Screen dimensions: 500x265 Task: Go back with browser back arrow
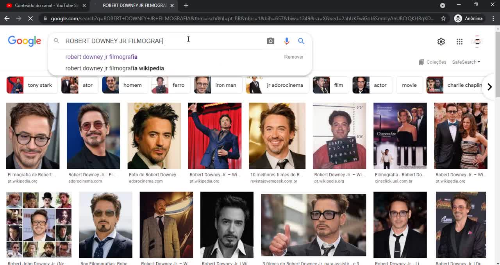click(7, 18)
